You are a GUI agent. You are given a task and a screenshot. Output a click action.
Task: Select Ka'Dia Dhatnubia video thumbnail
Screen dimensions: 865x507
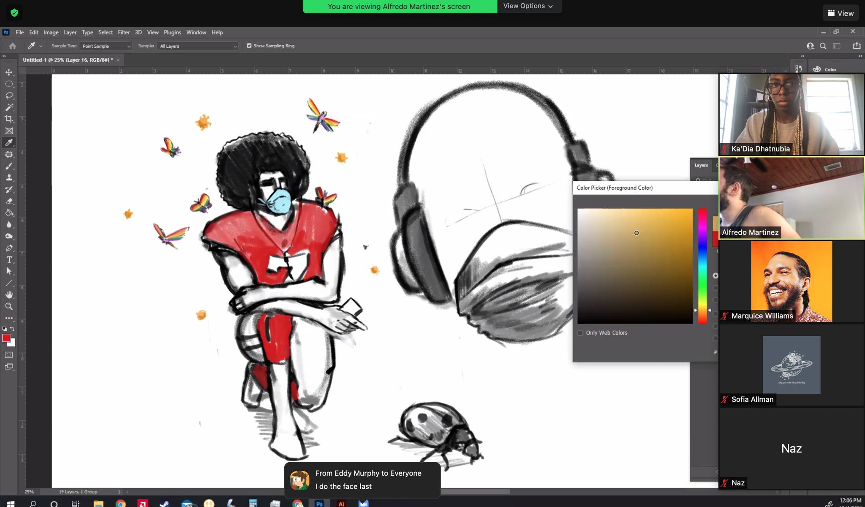(792, 114)
